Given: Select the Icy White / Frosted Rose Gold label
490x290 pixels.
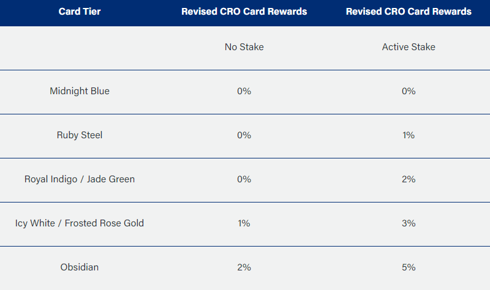Looking at the screenshot, I should point(80,223).
